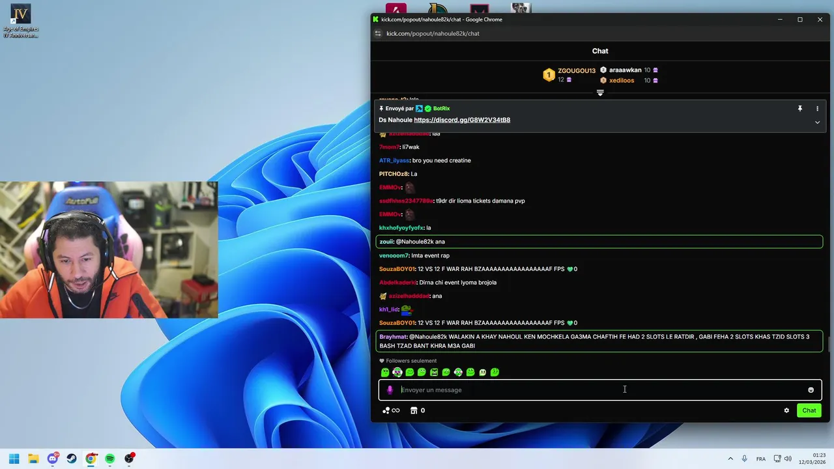Switch to Google Chrome taskbar icon
The image size is (834, 469).
91,459
